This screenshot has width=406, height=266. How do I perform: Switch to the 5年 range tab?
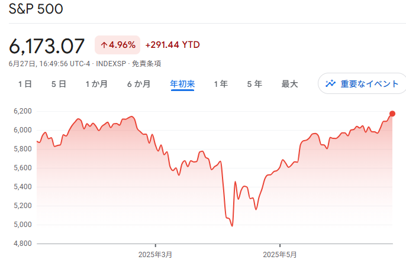pyautogui.click(x=254, y=84)
